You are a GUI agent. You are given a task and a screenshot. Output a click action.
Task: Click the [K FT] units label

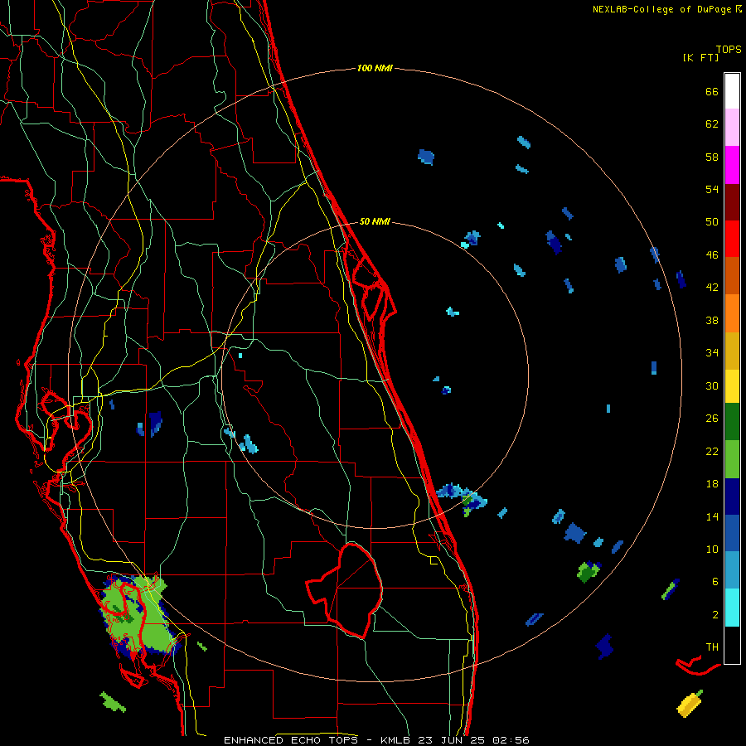point(700,57)
